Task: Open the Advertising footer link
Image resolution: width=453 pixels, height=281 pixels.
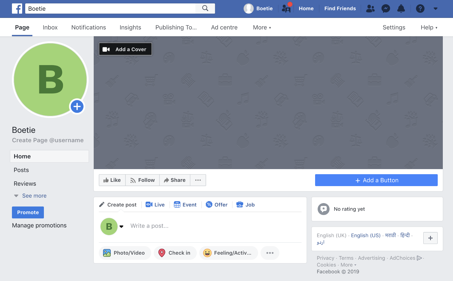Action: point(371,258)
